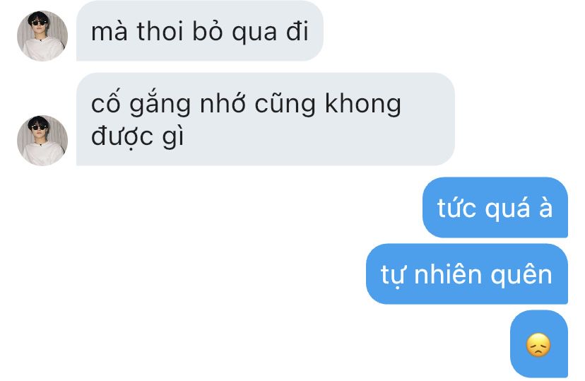Image resolution: width=585 pixels, height=381 pixels.
Task: Click the word 'quên' in the blue message
Action: point(521,276)
